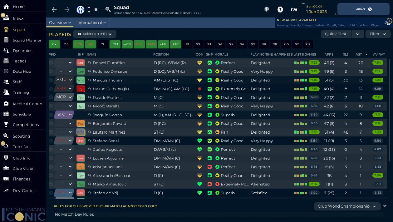Open the International tab menu

(91, 23)
